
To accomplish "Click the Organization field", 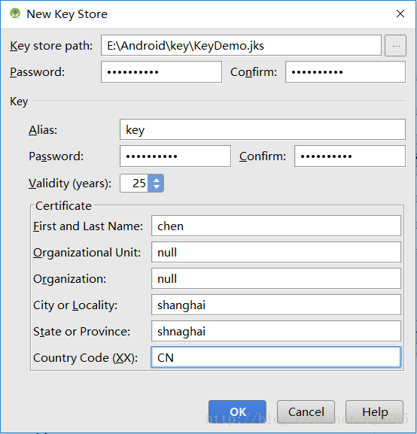I will [276, 278].
